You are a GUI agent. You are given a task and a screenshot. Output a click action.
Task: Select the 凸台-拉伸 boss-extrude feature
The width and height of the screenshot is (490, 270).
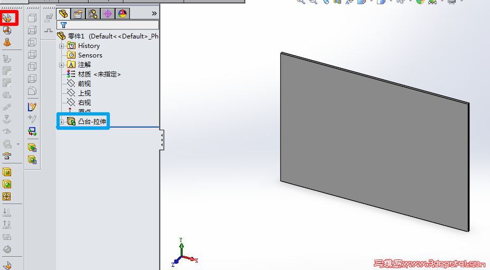point(87,121)
